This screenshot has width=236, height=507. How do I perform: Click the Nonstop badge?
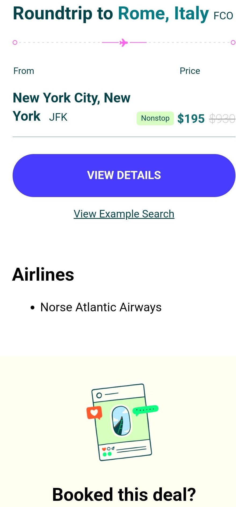click(155, 118)
